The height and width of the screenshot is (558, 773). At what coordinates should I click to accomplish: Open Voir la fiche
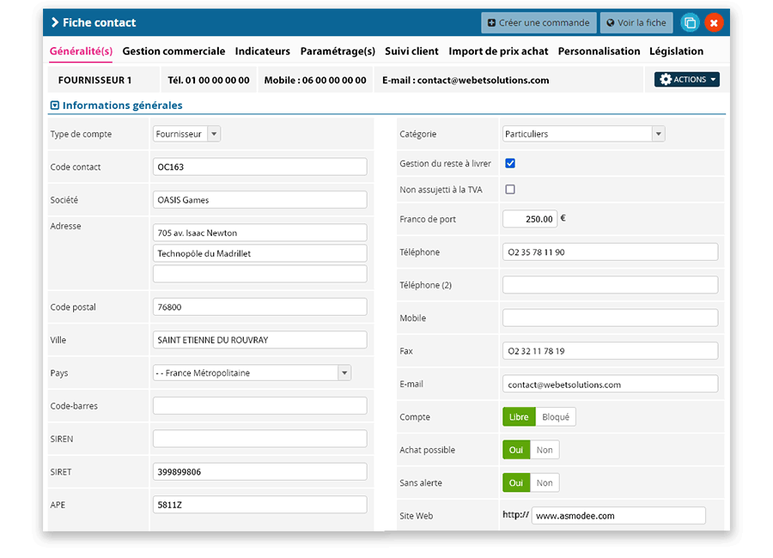[636, 22]
